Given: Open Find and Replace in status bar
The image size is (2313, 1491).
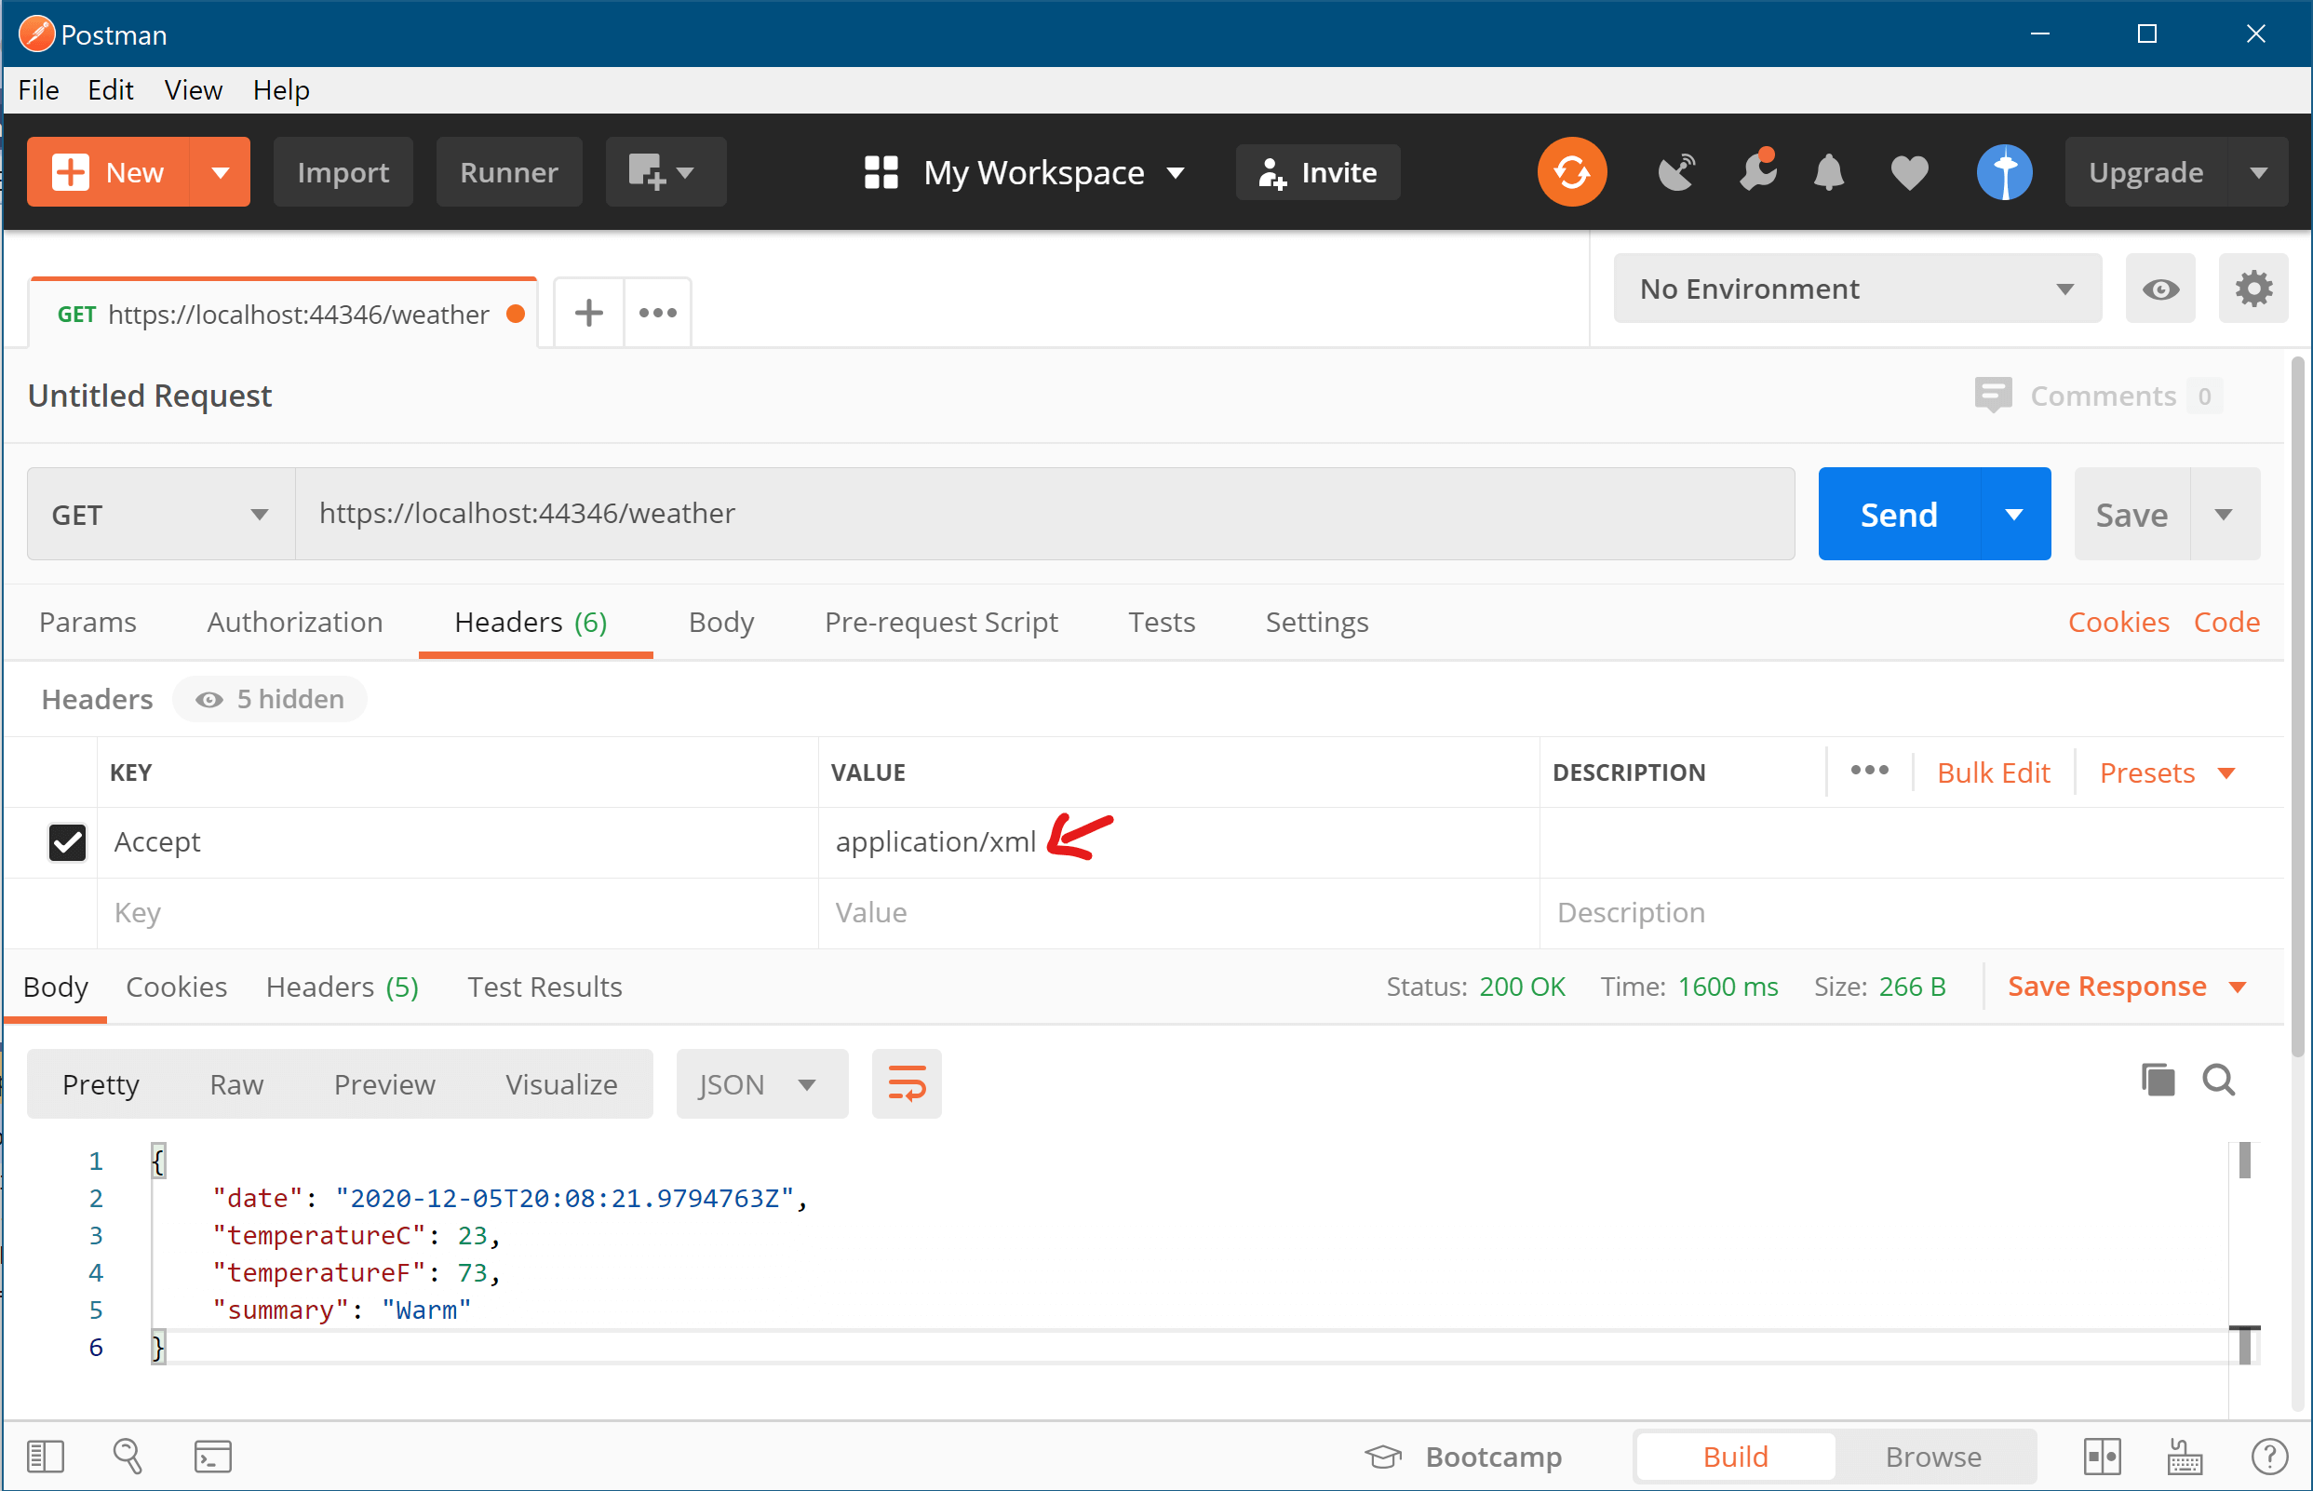Looking at the screenshot, I should click(128, 1457).
